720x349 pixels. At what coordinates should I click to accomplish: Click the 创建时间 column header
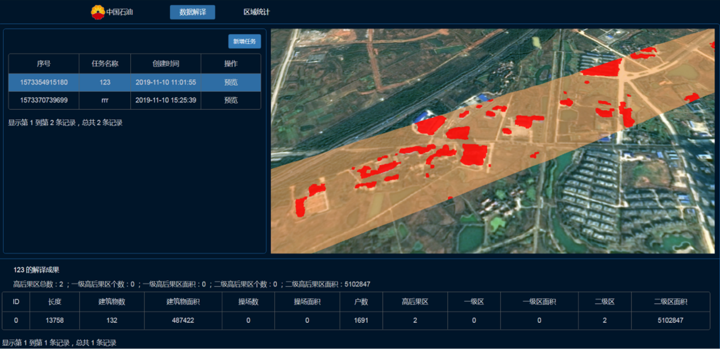pos(165,64)
